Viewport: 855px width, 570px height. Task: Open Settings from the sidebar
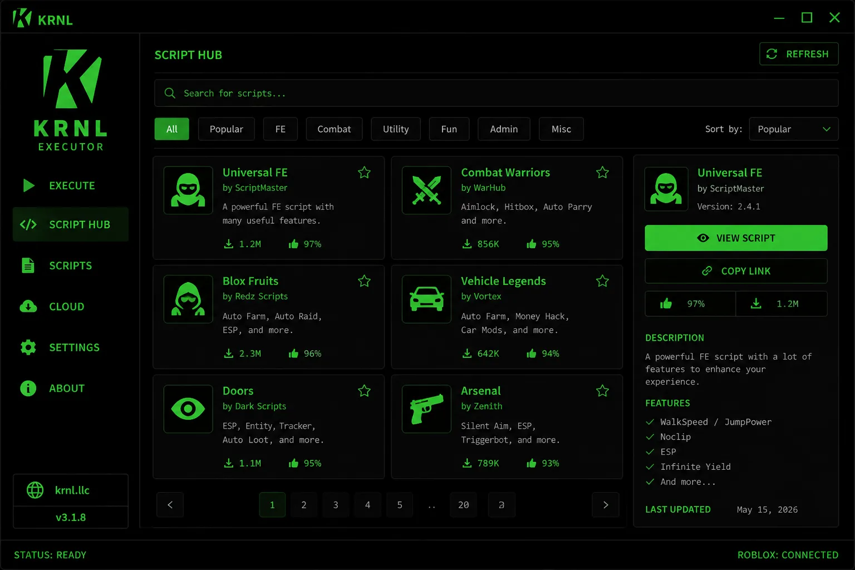tap(71, 347)
